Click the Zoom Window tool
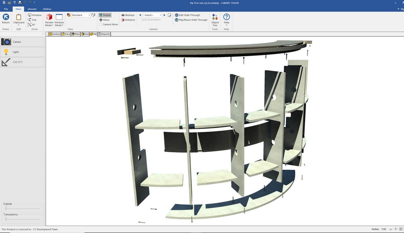The image size is (404, 233). point(35,15)
